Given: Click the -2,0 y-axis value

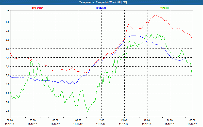Looking at the screenshot, I should pyautogui.click(x=8, y=111).
